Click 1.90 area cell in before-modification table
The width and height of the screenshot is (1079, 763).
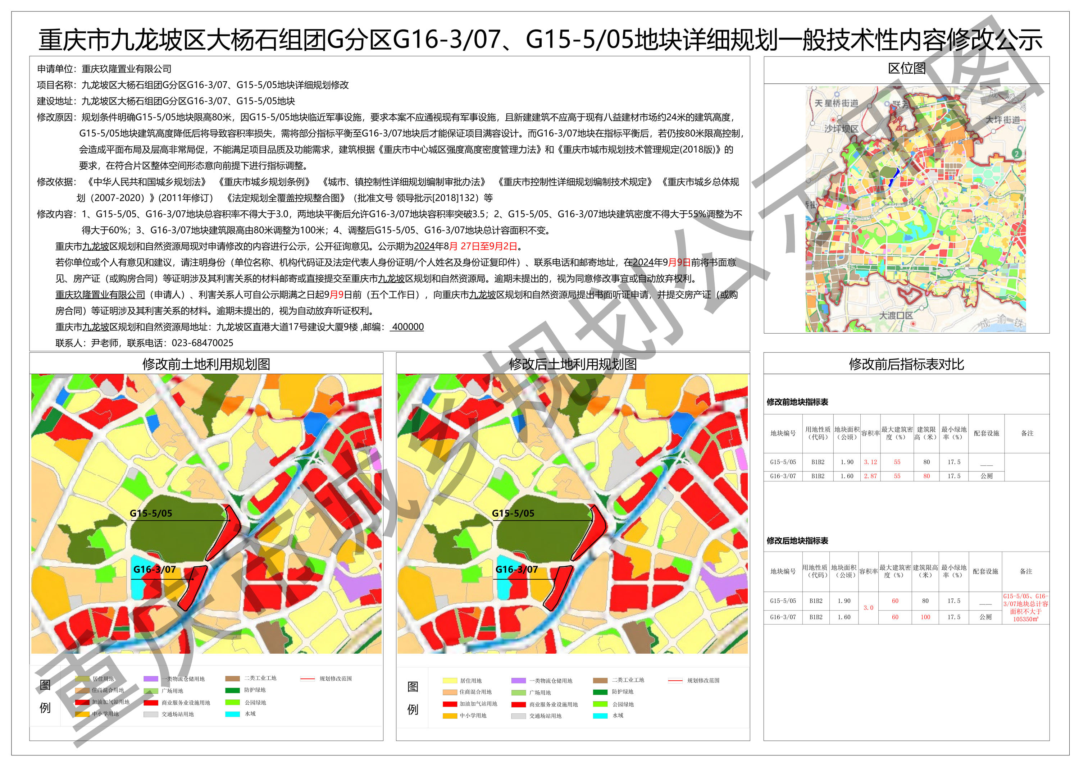pos(847,462)
